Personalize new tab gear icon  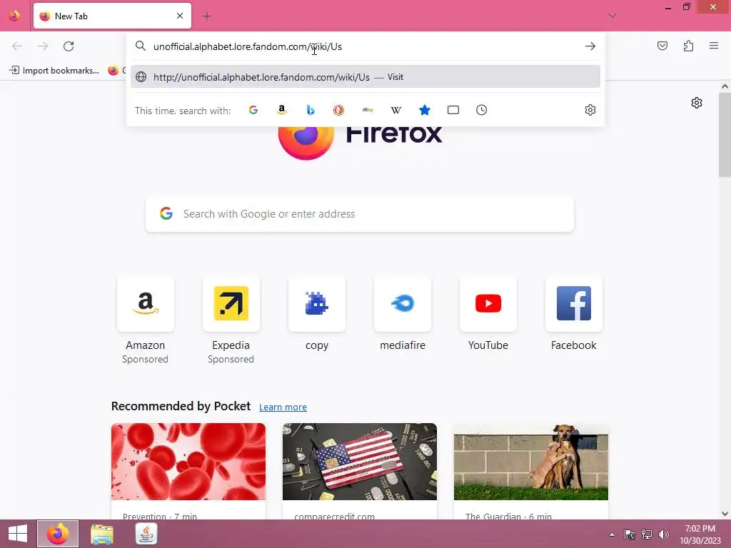697,103
